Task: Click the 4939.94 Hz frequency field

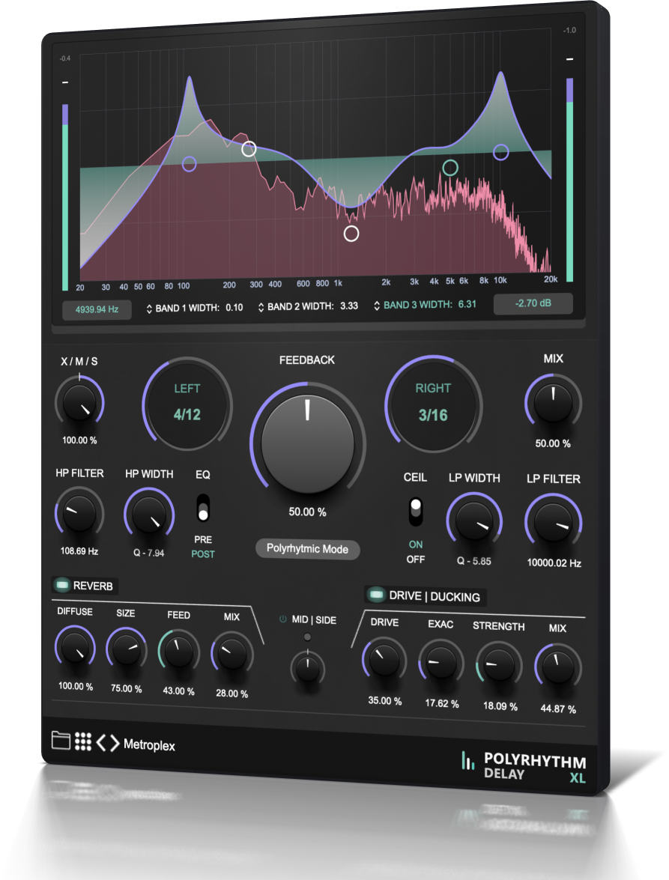Action: coord(97,309)
